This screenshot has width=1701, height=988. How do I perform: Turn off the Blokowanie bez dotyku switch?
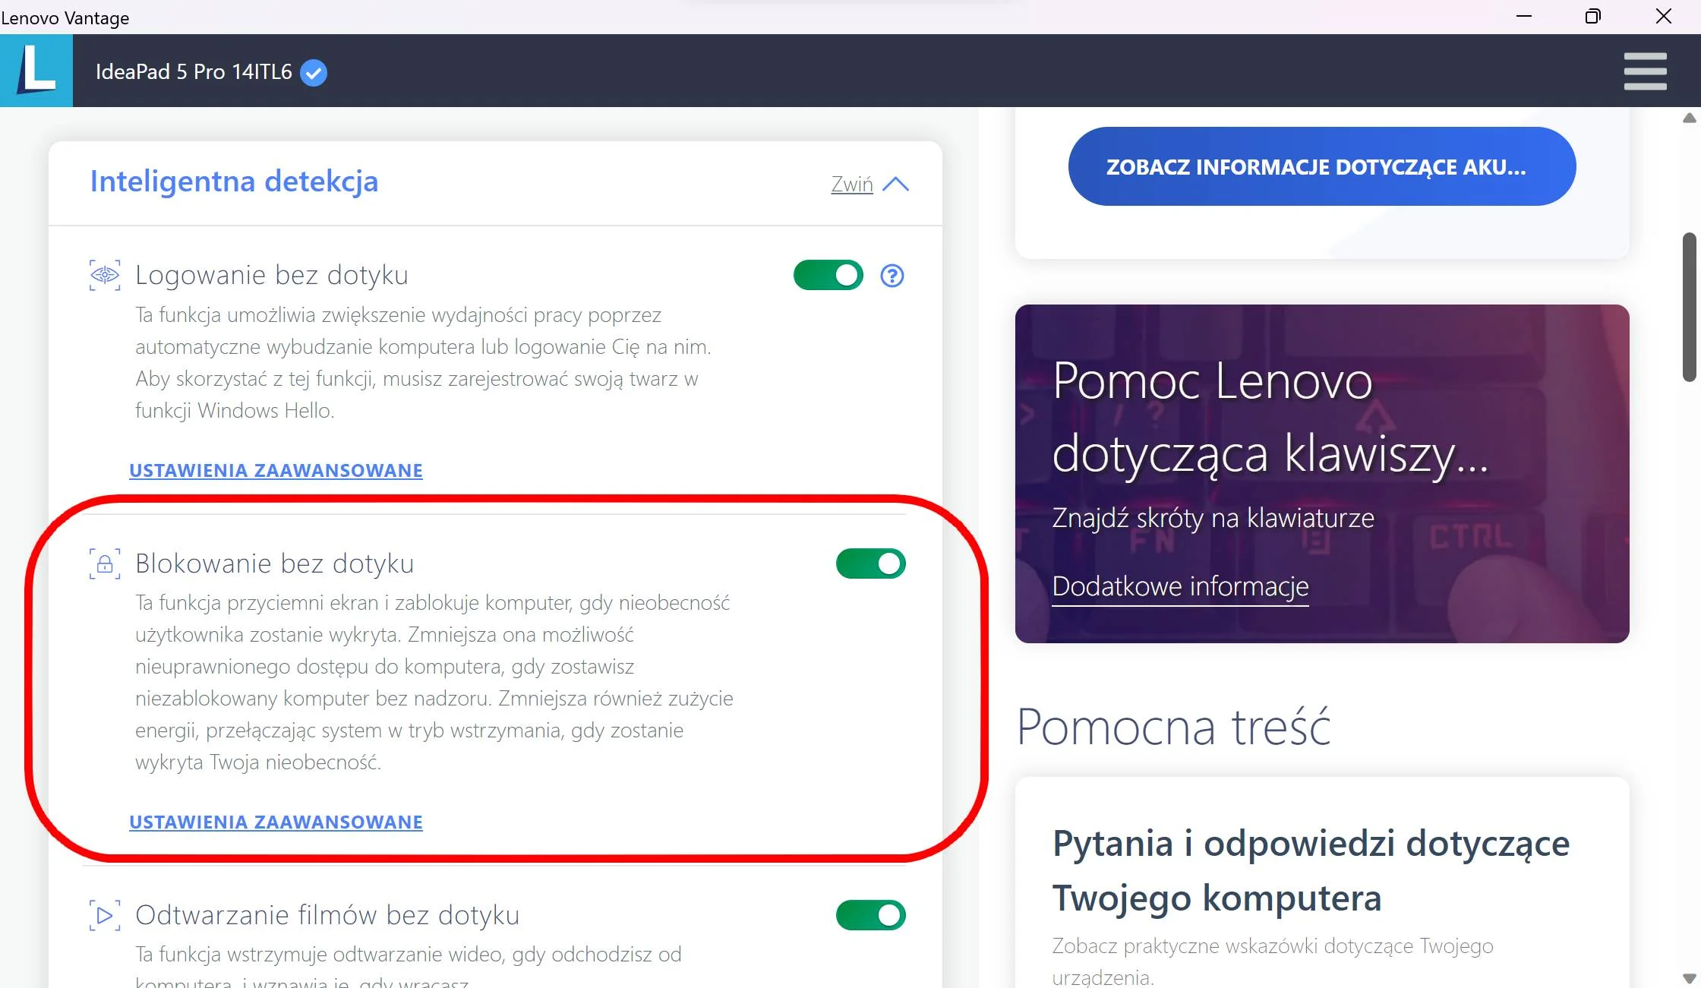coord(871,563)
